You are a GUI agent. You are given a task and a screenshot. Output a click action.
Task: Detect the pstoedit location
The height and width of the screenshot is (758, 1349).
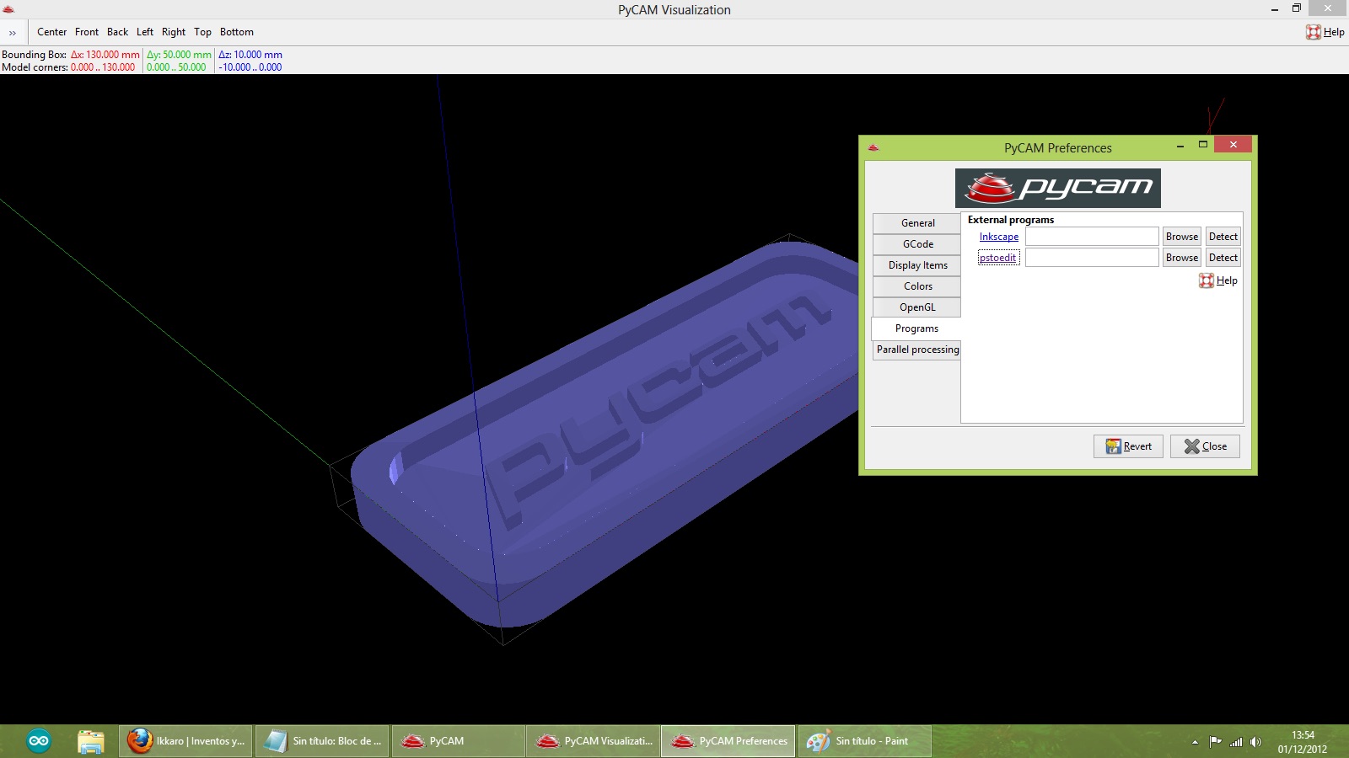(1223, 258)
